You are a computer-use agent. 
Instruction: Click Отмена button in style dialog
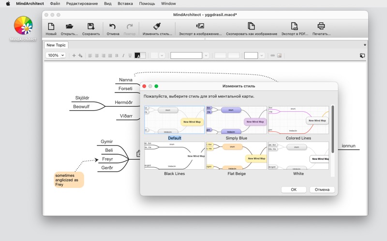[322, 189]
